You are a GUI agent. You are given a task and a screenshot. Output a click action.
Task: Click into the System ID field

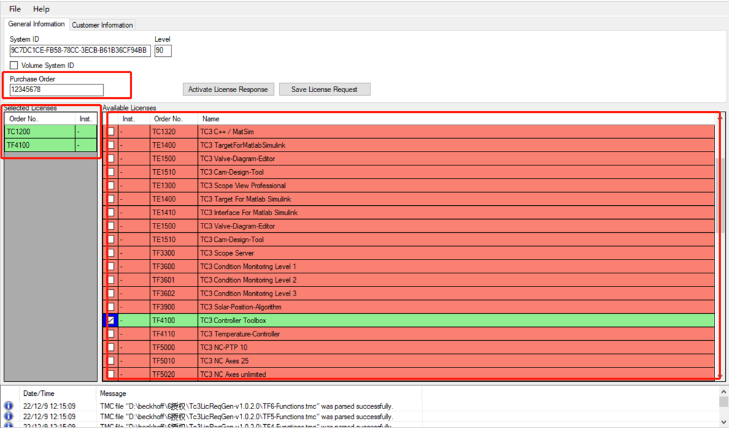80,51
